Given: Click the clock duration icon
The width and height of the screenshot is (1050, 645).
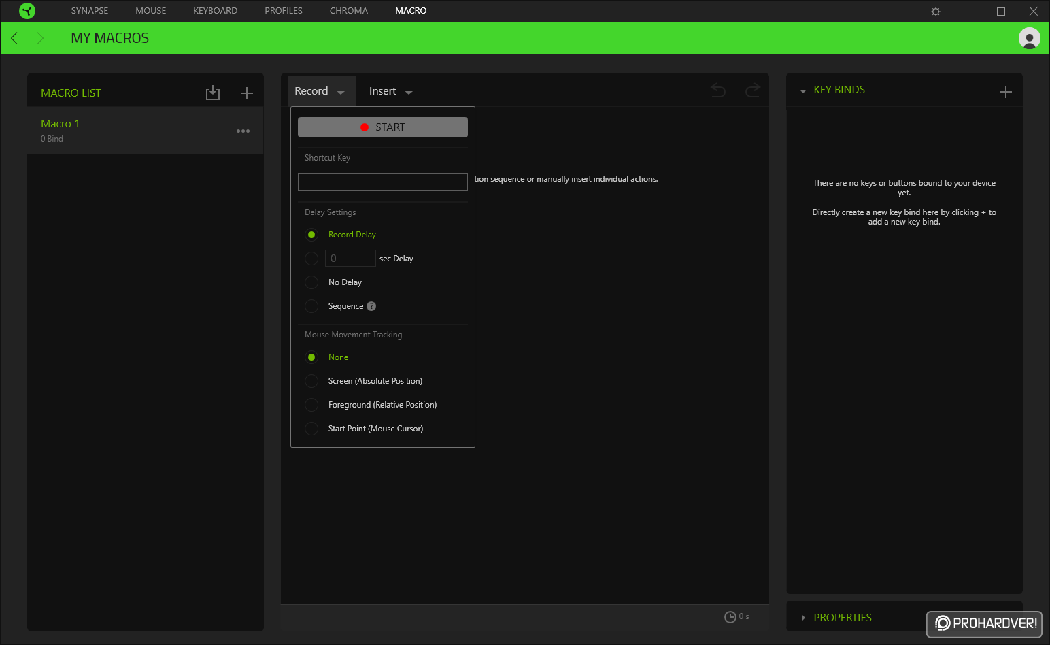Looking at the screenshot, I should [730, 617].
